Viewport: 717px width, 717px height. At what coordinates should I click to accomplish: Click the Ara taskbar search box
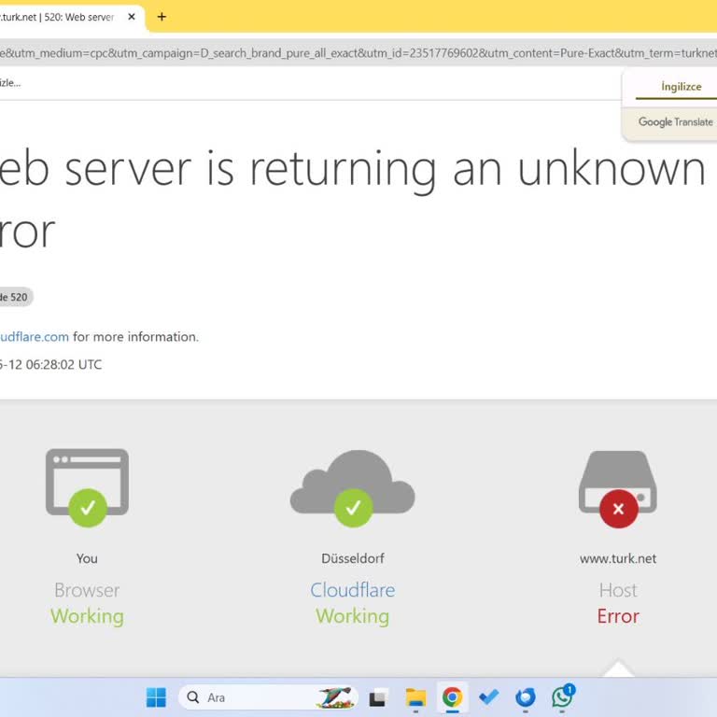268,697
